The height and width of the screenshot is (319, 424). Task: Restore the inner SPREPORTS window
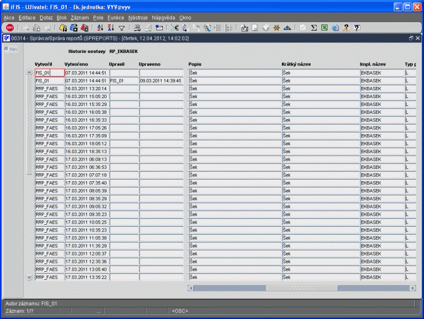pos(411,38)
